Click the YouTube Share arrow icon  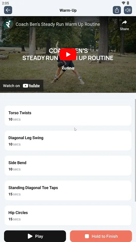pyautogui.click(x=124, y=22)
